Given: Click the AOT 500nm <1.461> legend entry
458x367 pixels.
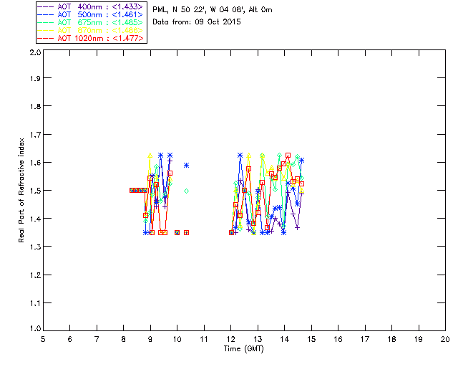Looking at the screenshot, I should [90, 14].
